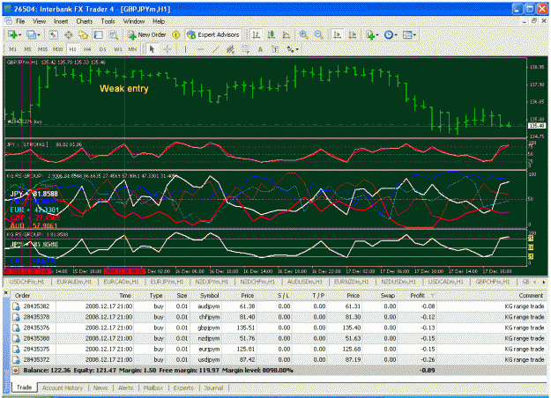Viewport: 551px width, 398px height.
Task: Open the Account History terminal tab
Action: click(x=63, y=387)
